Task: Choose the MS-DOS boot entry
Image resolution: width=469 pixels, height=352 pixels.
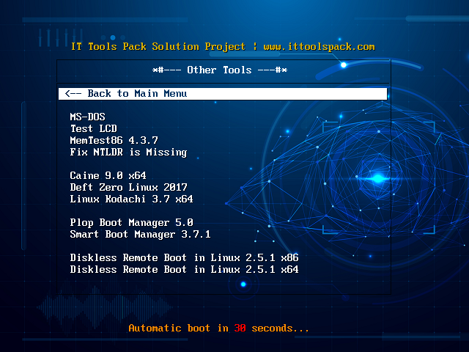Action: click(88, 117)
